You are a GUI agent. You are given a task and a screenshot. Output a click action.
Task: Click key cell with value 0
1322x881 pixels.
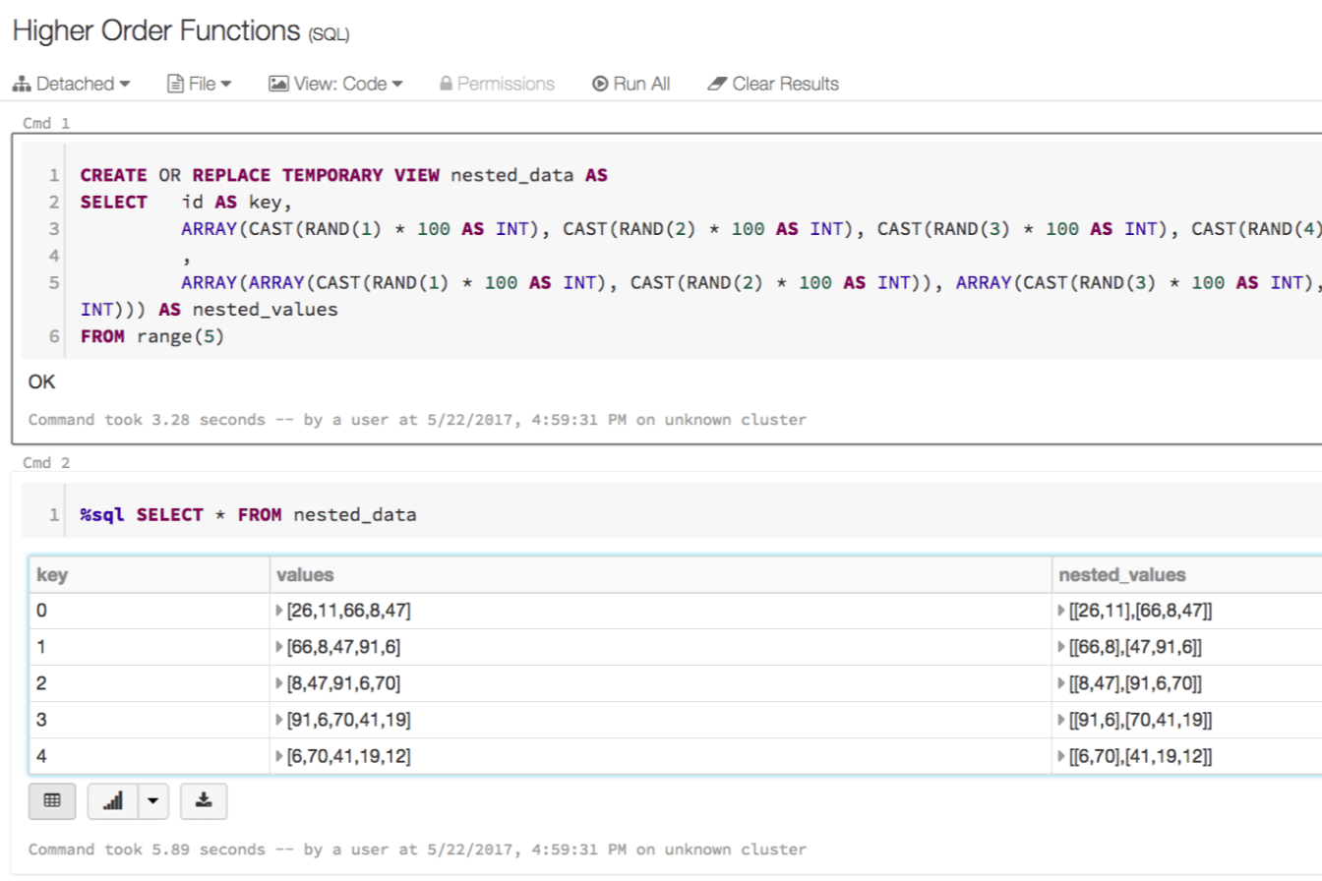pos(150,612)
